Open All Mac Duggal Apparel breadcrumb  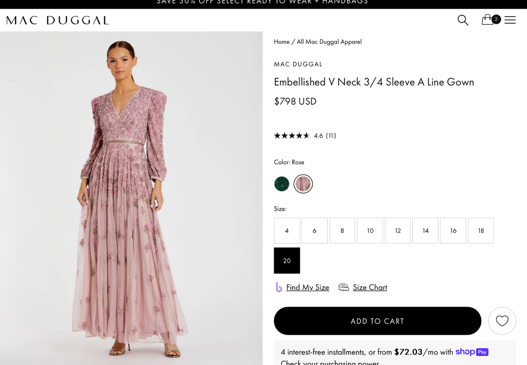point(329,42)
